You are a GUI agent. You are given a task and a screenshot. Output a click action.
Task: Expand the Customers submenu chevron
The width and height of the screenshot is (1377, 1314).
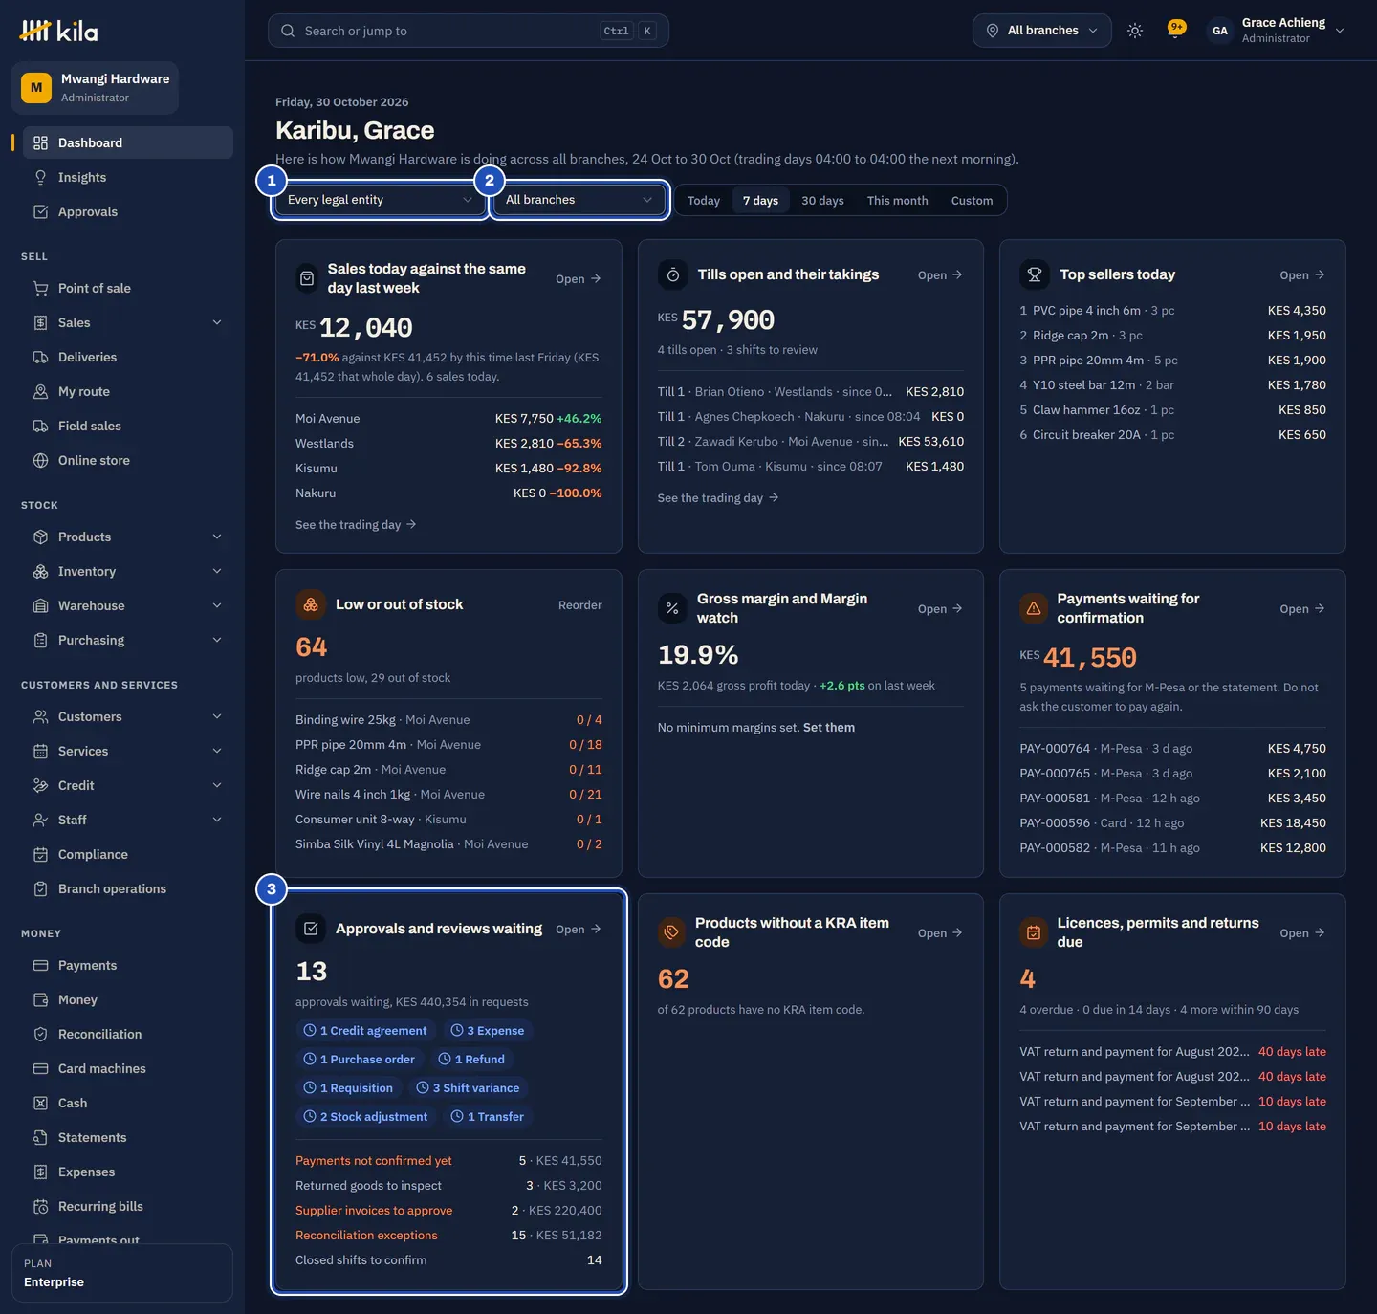(217, 716)
